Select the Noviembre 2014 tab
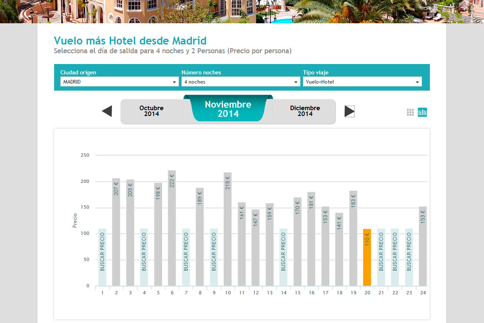 click(x=228, y=109)
